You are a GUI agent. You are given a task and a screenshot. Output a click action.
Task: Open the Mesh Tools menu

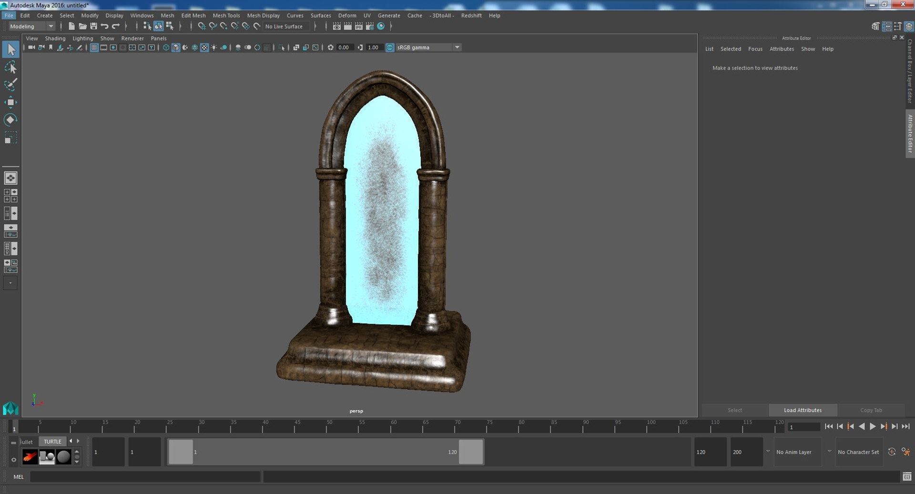click(226, 15)
